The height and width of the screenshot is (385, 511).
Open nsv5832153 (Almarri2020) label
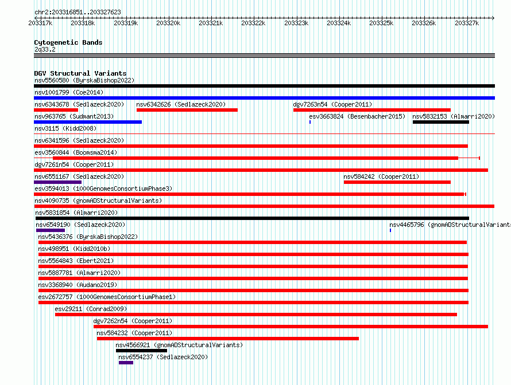point(454,116)
